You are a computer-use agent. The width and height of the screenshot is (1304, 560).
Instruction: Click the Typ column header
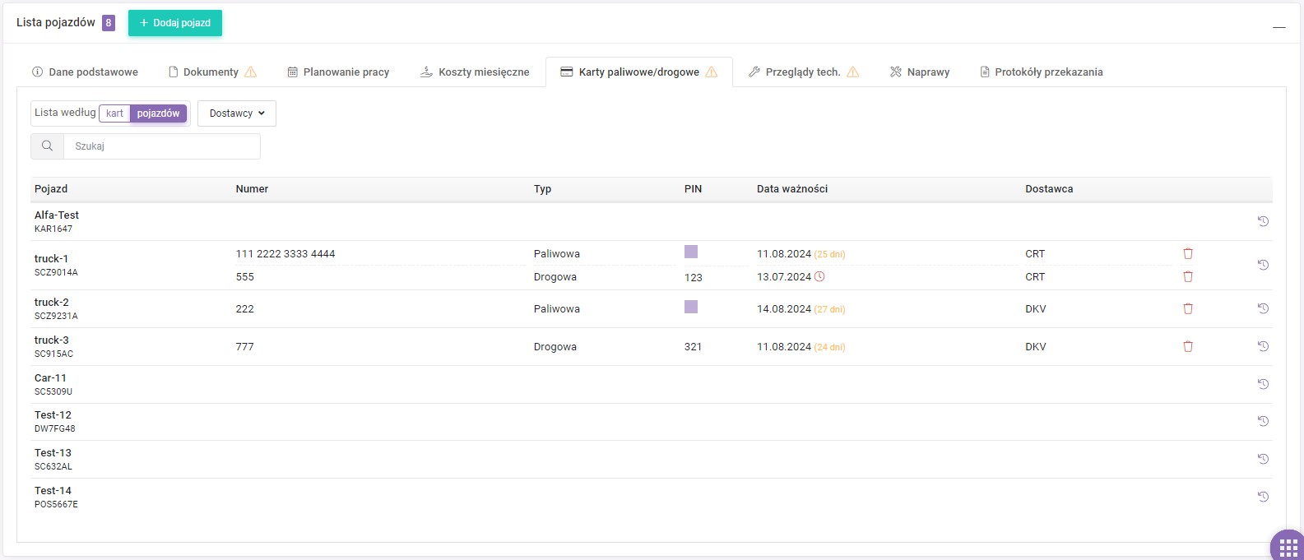tap(542, 188)
